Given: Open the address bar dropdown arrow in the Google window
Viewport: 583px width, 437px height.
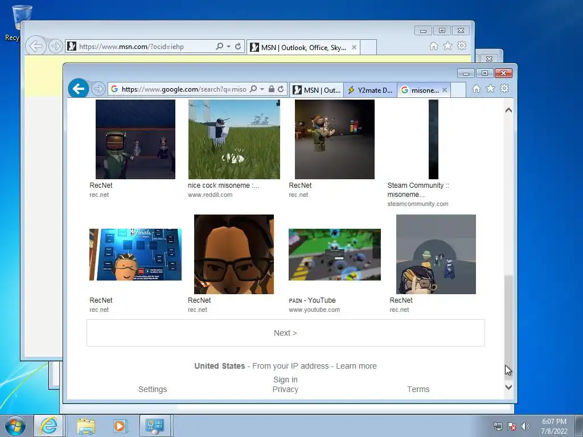Looking at the screenshot, I should 262,89.
